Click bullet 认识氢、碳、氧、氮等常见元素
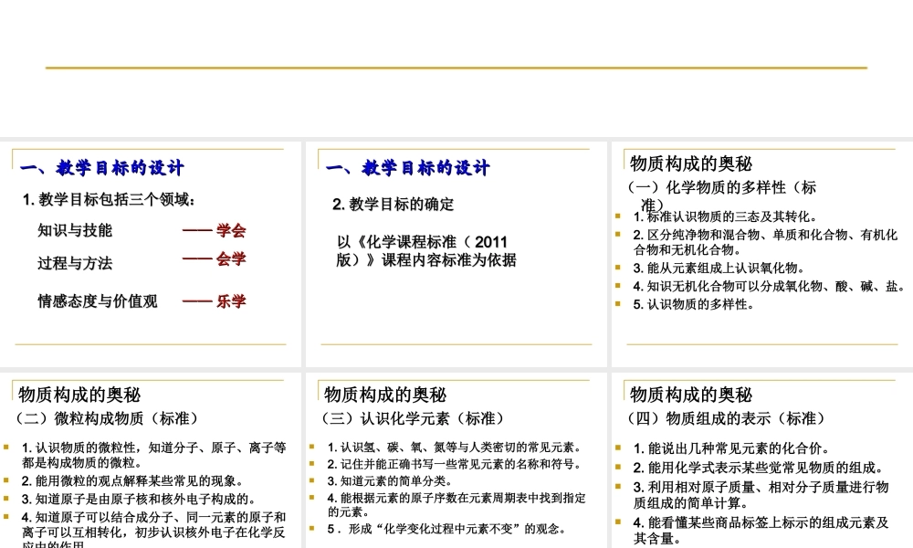 (454, 448)
